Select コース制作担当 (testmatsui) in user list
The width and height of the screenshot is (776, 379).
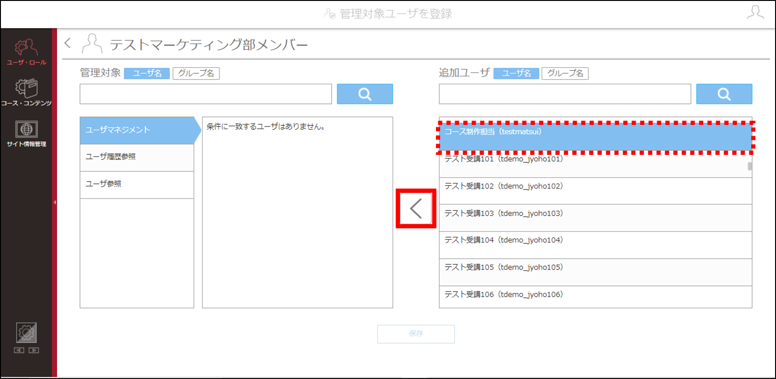pos(595,137)
